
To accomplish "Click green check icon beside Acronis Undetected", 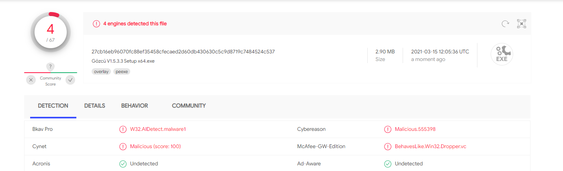I will pyautogui.click(x=123, y=164).
